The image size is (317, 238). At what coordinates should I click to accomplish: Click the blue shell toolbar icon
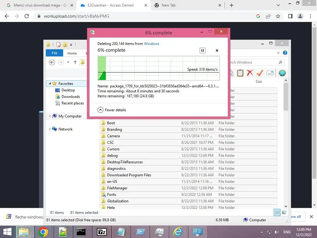click(x=282, y=73)
